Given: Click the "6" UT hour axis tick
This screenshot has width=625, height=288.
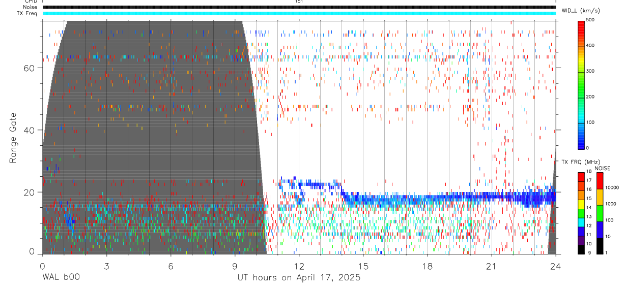Looking at the screenshot, I should 171,266.
